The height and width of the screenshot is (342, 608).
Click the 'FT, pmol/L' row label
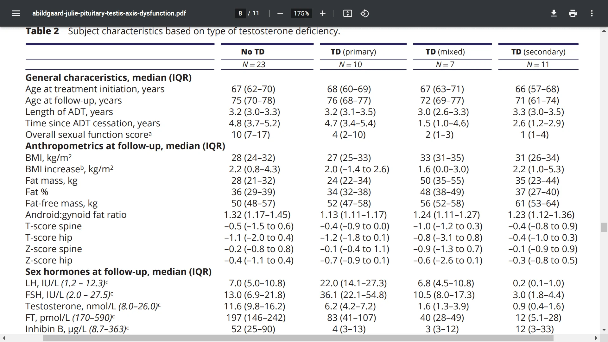[x=70, y=318]
